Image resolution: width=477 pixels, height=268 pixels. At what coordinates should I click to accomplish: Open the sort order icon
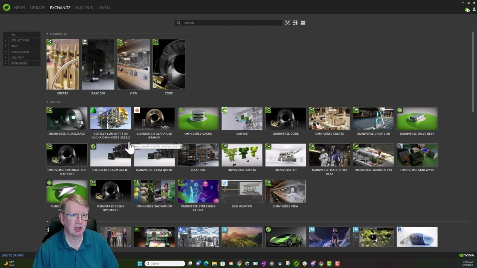(x=295, y=23)
